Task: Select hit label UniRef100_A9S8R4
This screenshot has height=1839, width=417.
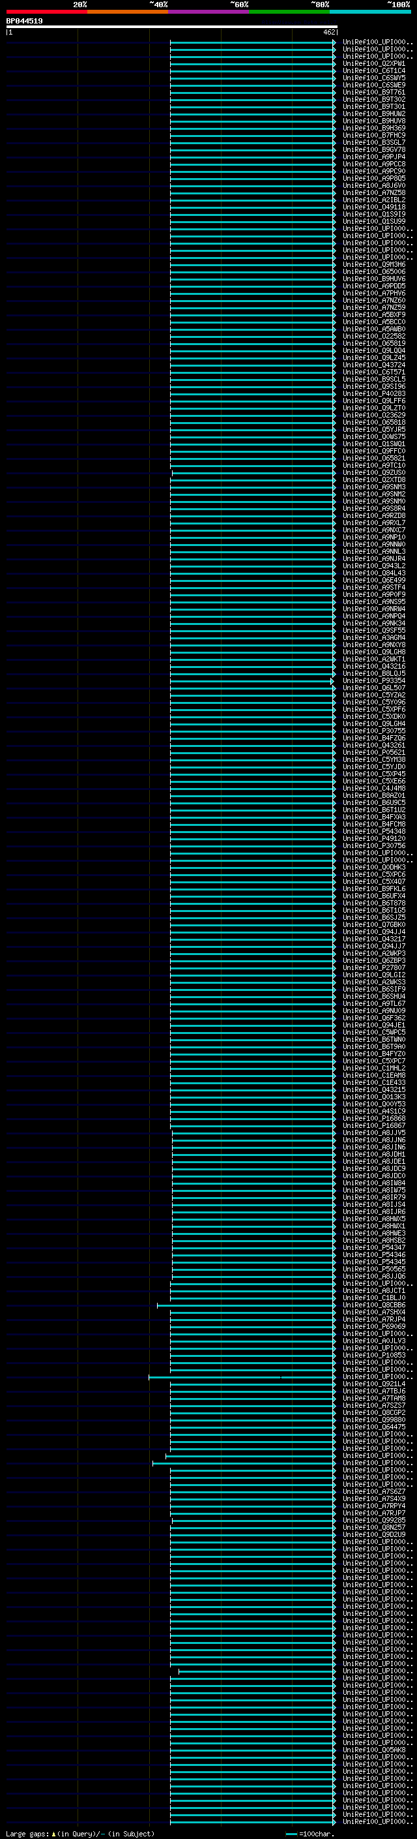Action: [373, 508]
